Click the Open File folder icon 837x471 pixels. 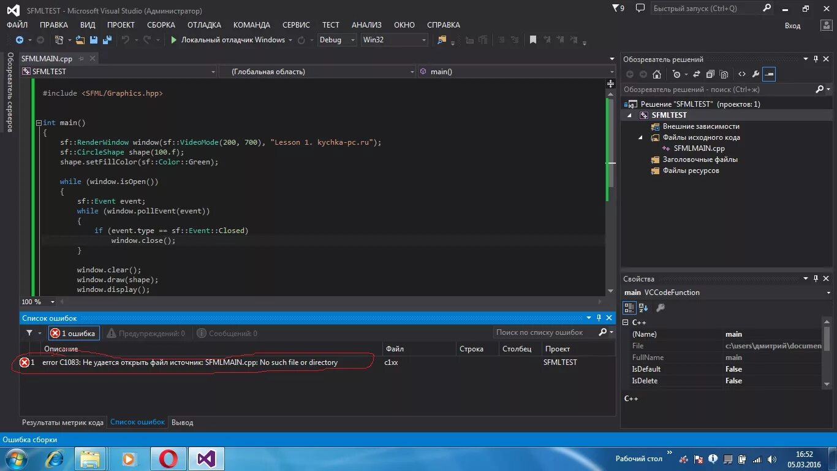[x=80, y=40]
